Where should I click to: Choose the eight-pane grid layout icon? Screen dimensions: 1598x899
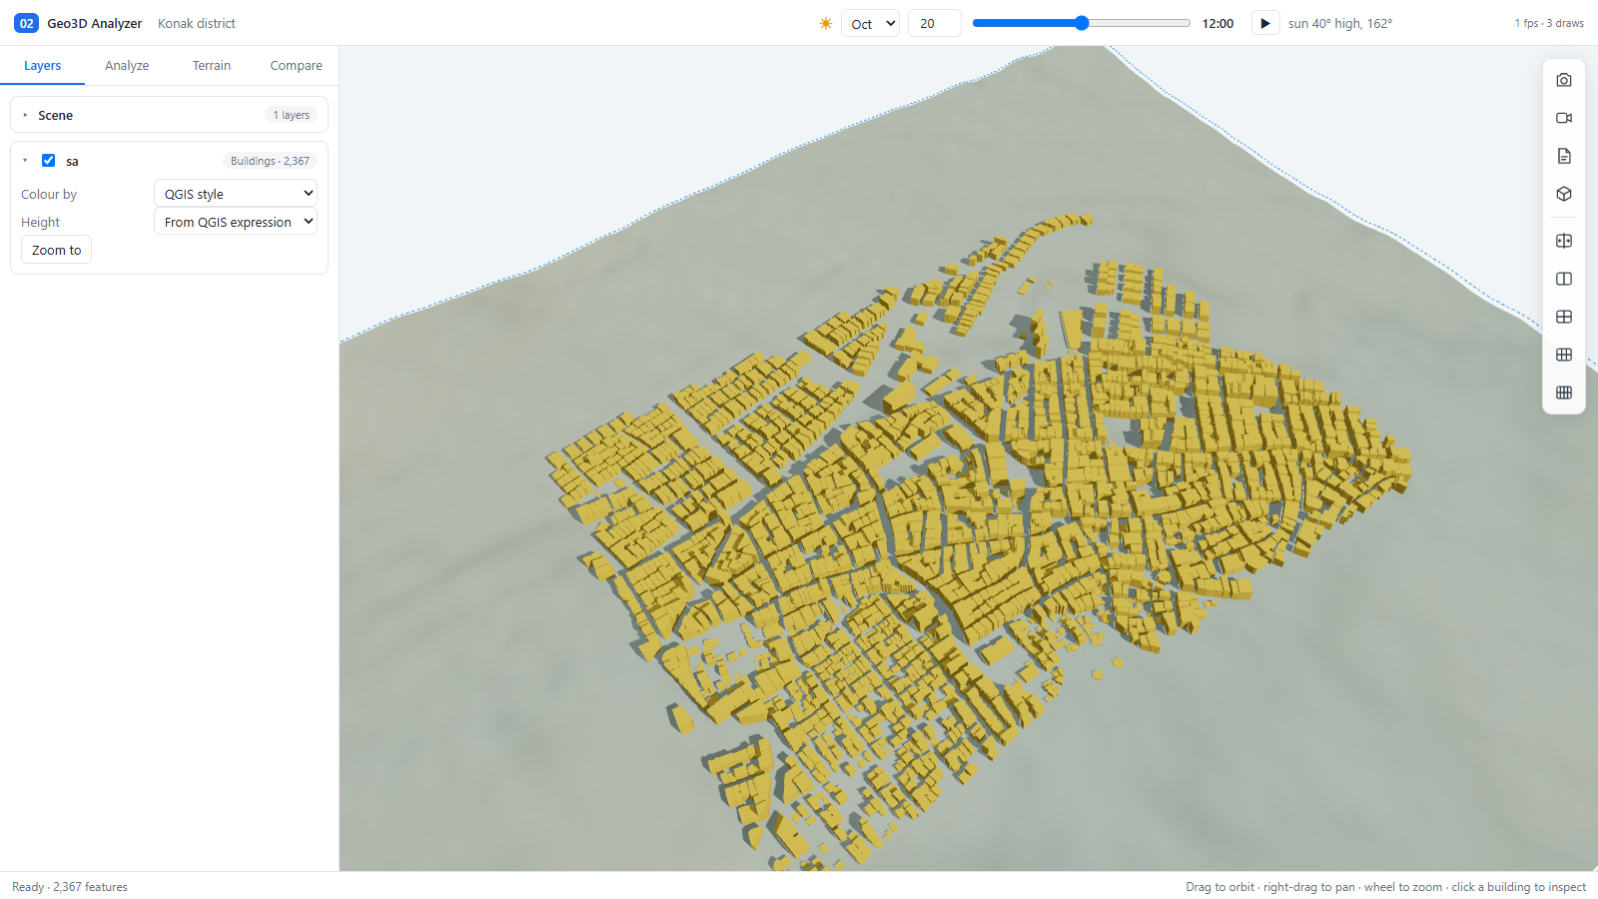pos(1564,393)
